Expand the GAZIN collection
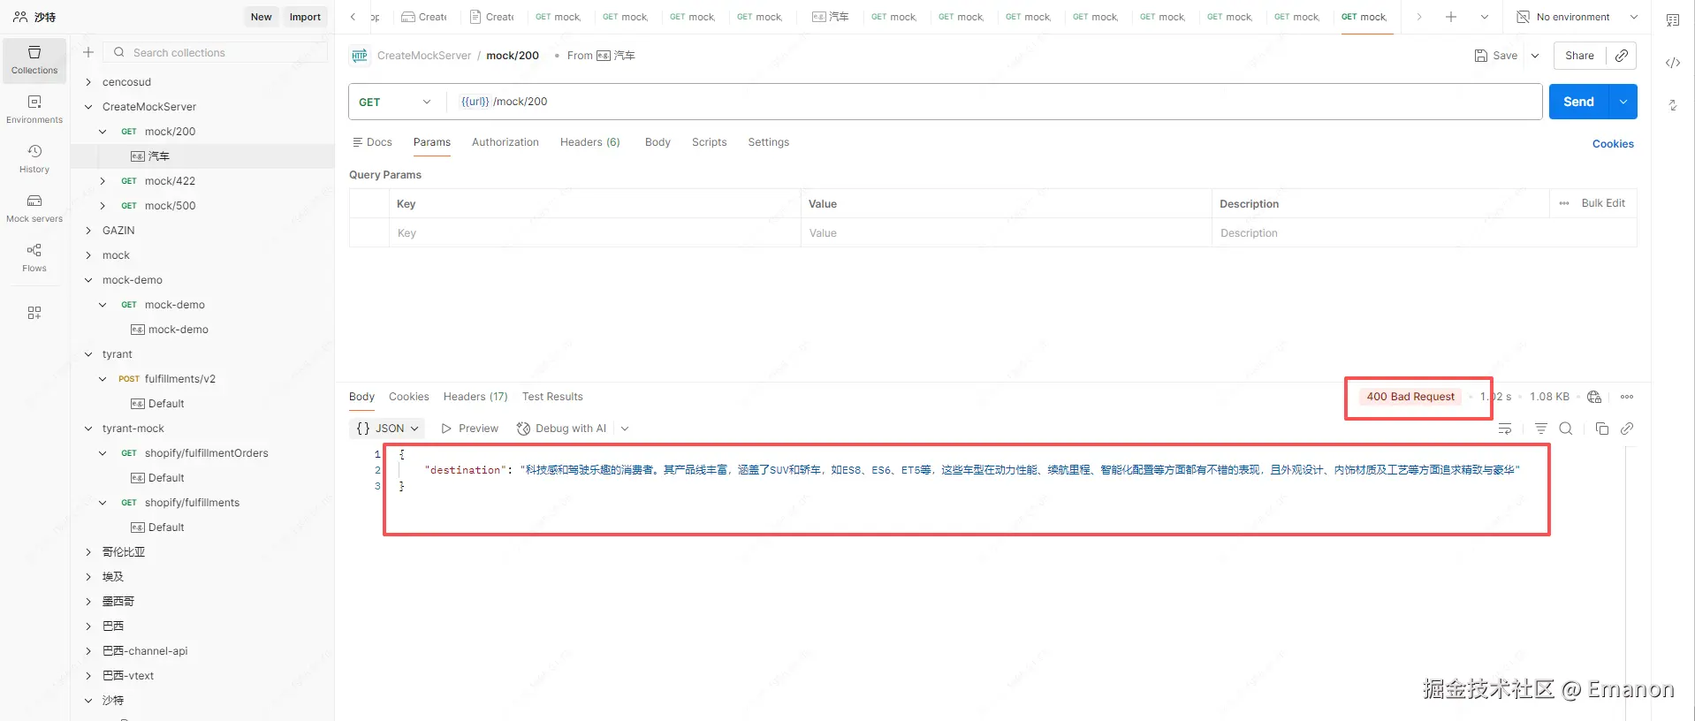1695x721 pixels. [88, 231]
